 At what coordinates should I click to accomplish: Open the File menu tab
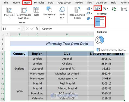click(x=6, y=3)
